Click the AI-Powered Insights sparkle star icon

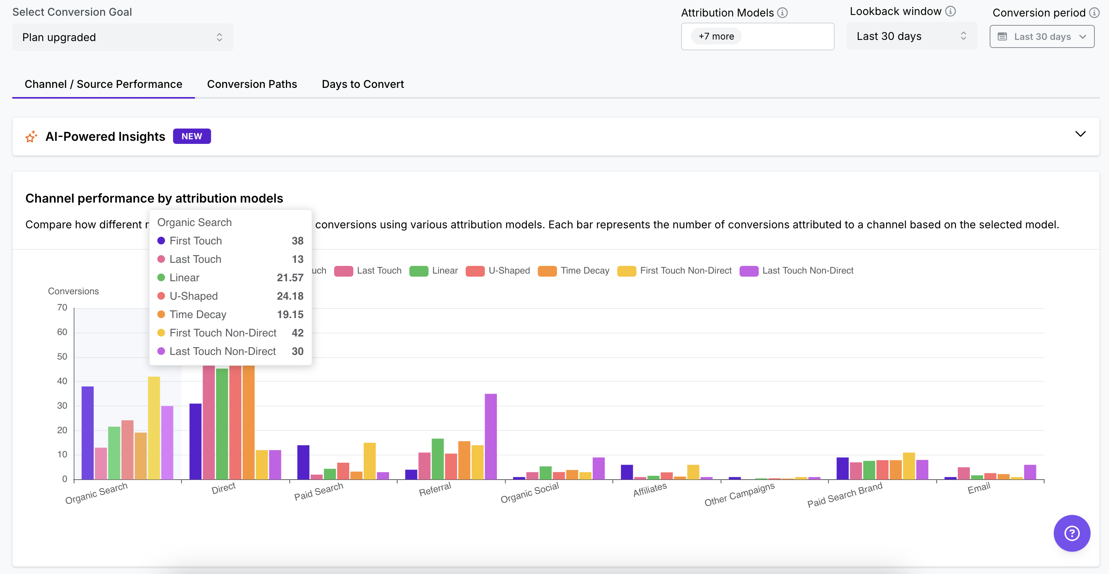(31, 137)
